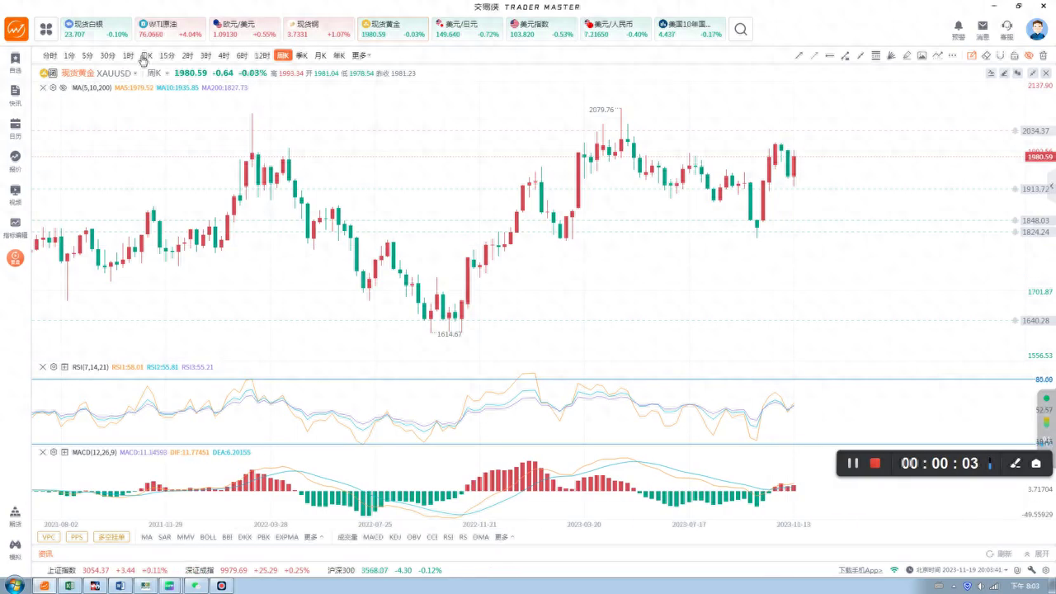Screen dimensions: 1056x594
Task: Open the search magnifier icon
Action: click(741, 30)
